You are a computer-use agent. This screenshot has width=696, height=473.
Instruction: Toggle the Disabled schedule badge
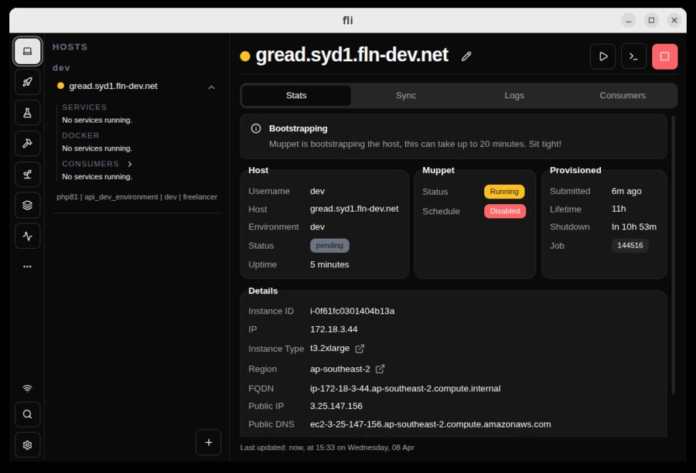(x=504, y=210)
